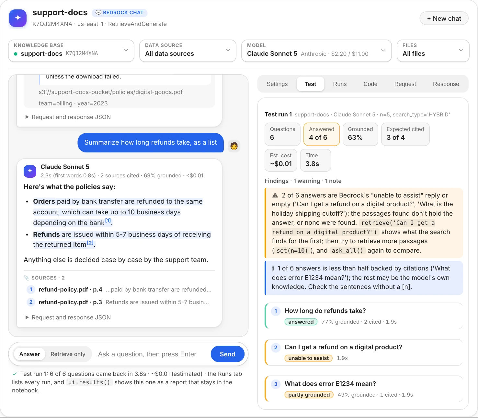Click the paperclip icon next to SOURCES
Viewport: 478px width, 418px height.
point(27,278)
